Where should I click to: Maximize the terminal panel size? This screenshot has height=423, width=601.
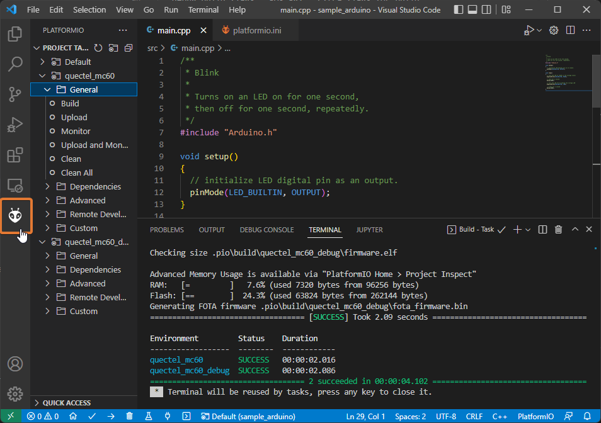click(x=575, y=229)
